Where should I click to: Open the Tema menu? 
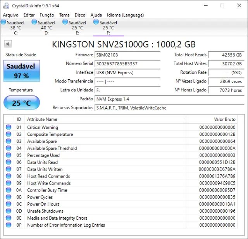point(64,15)
